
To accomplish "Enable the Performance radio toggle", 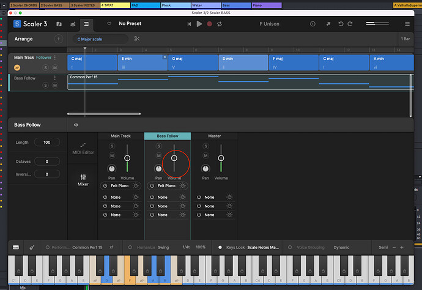I will pos(48,247).
